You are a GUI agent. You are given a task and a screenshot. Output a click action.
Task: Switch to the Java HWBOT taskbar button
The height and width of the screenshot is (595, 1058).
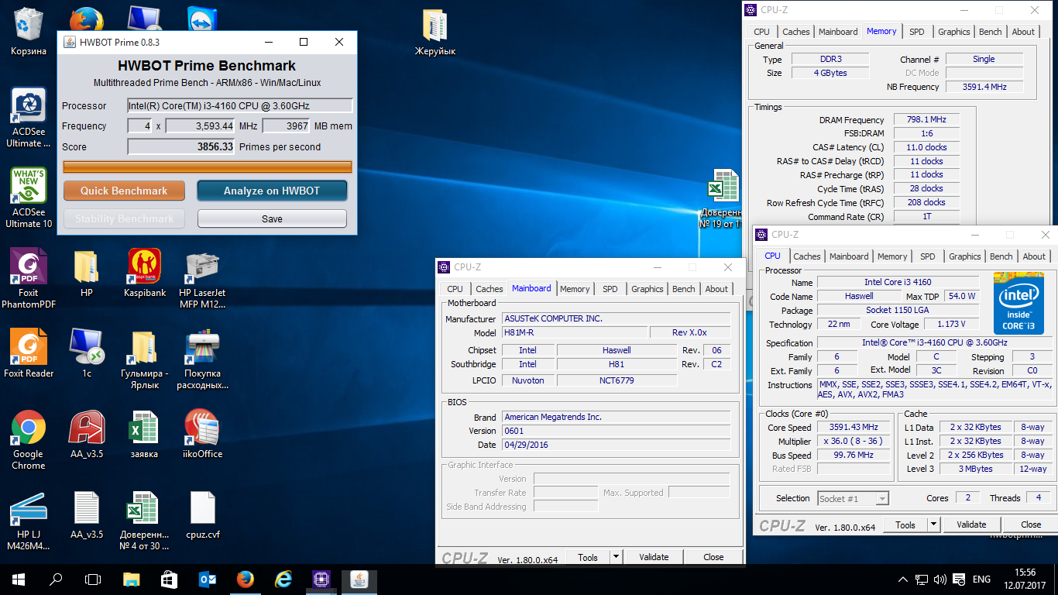[x=359, y=579]
